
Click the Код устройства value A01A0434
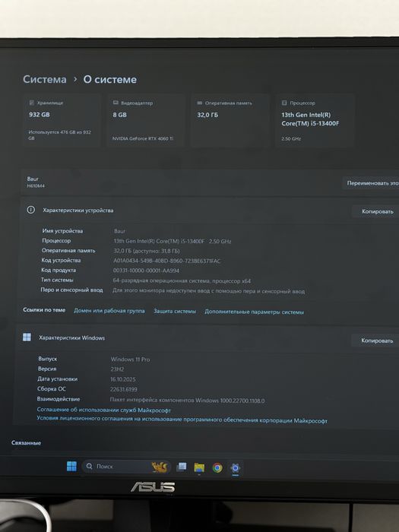(167, 261)
